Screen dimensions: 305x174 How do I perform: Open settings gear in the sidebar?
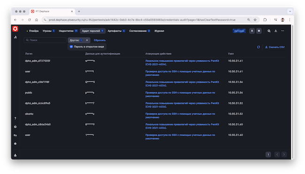point(15,127)
